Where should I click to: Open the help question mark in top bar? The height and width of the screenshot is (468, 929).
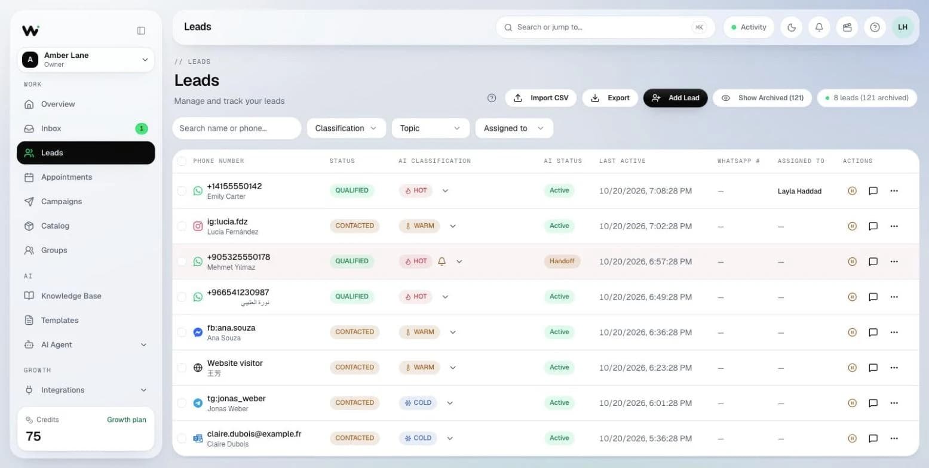875,27
